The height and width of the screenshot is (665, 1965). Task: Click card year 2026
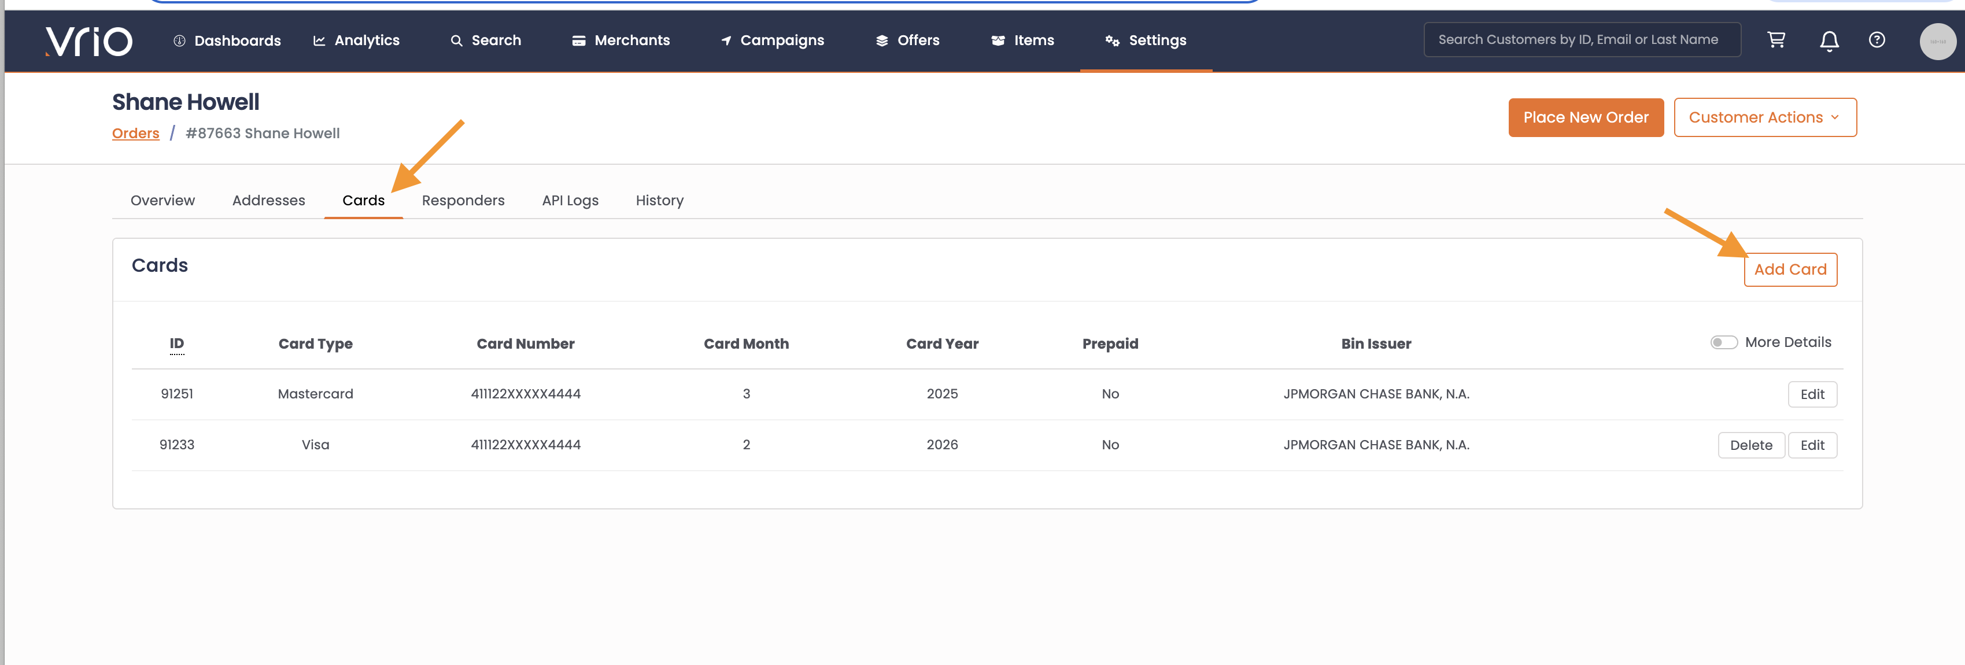(x=942, y=445)
